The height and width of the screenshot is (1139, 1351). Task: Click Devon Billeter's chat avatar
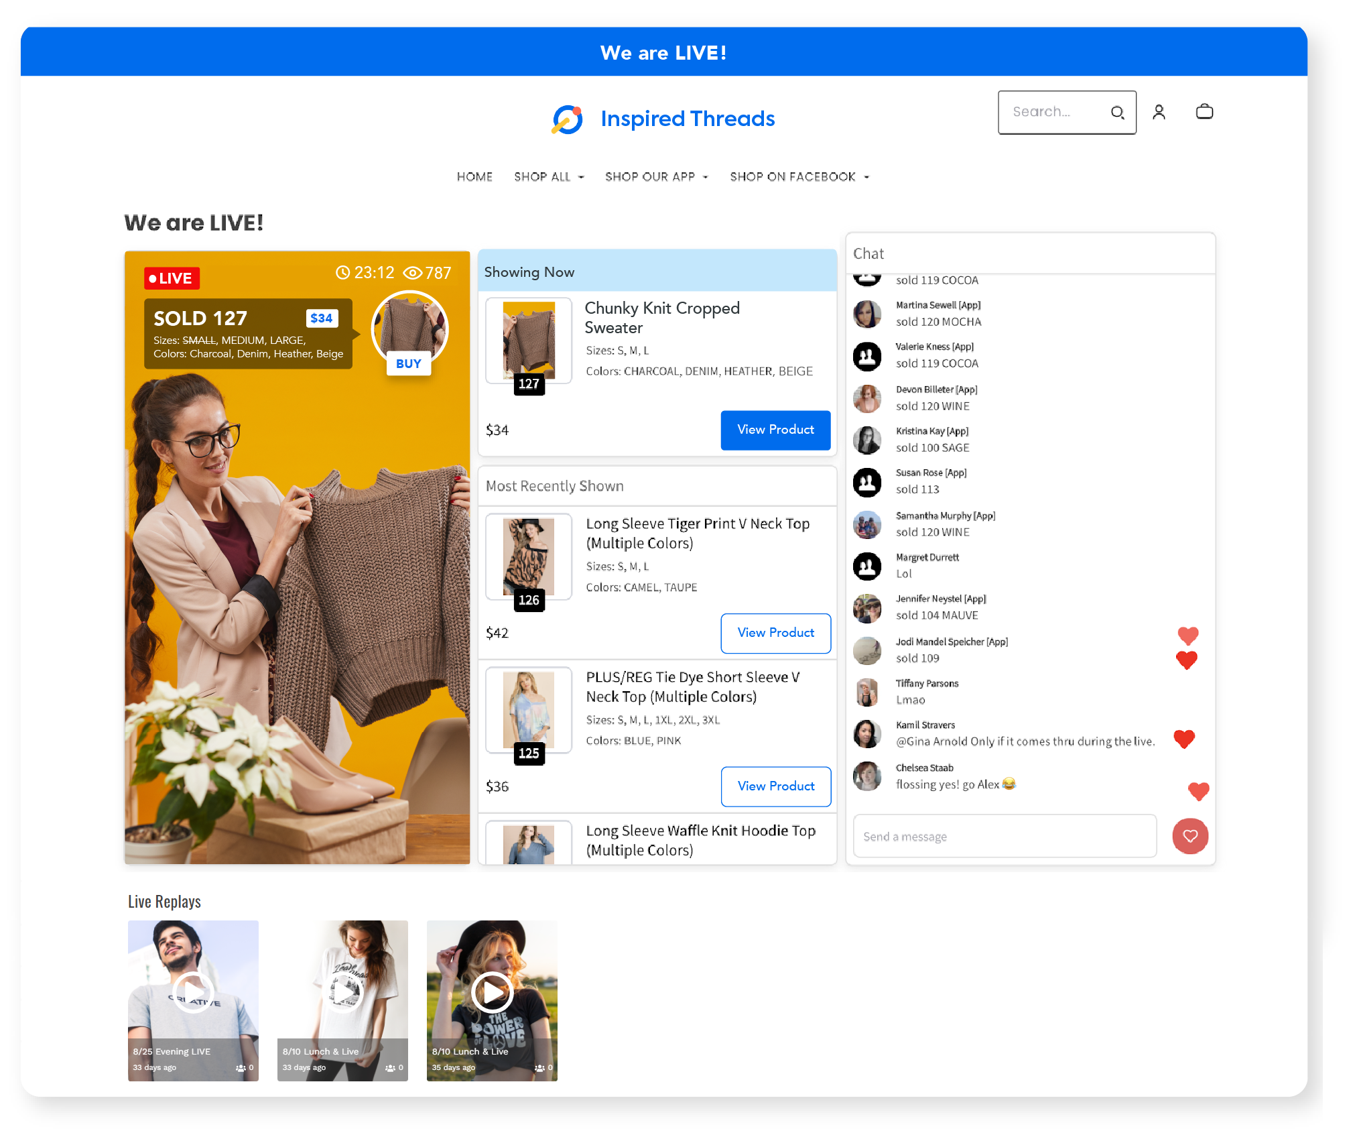[867, 398]
